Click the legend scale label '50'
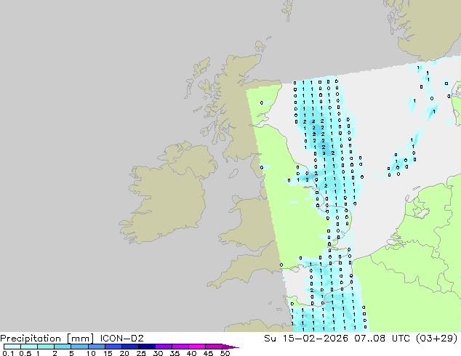This screenshot has height=356, width=461. tap(225, 353)
